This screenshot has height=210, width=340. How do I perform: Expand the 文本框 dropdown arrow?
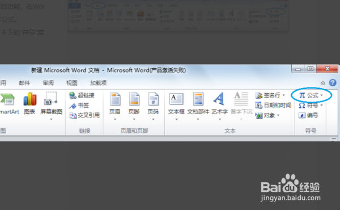point(176,119)
